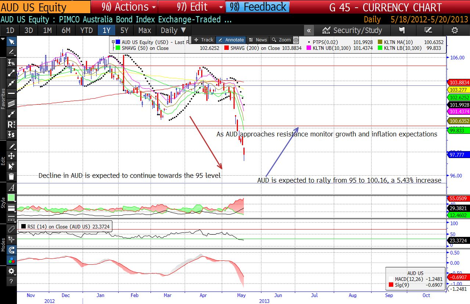The width and height of the screenshot is (470, 304).
Task: Click the 97.777 last price tag
Action: (x=459, y=155)
